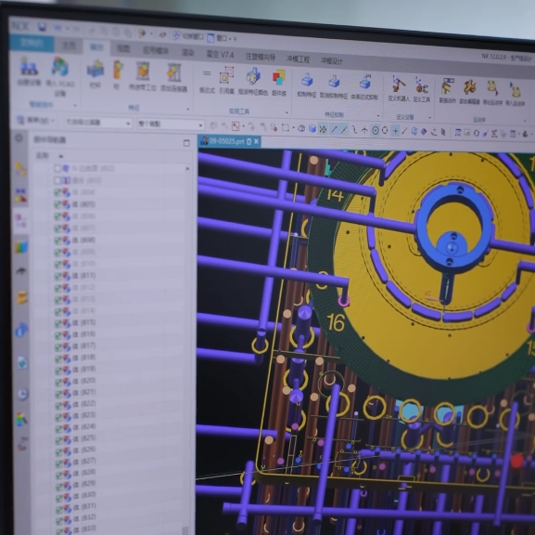
Task: Switch to the 冲模工程 ribbon tab
Action: [x=298, y=59]
